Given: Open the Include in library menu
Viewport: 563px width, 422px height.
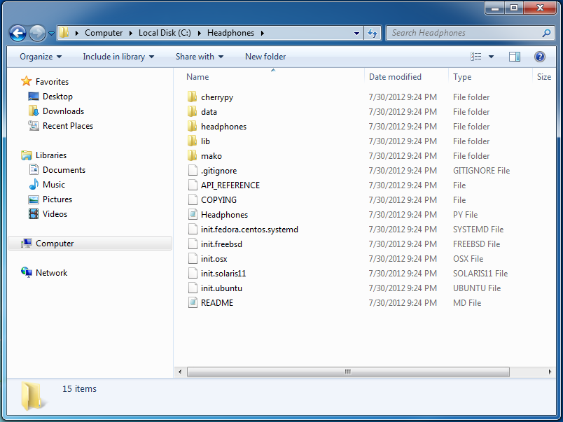Looking at the screenshot, I should 118,57.
